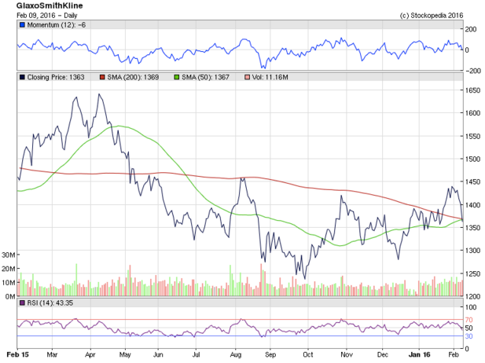Click the 1200 price axis label
The width and height of the screenshot is (485, 363).
pos(473,296)
